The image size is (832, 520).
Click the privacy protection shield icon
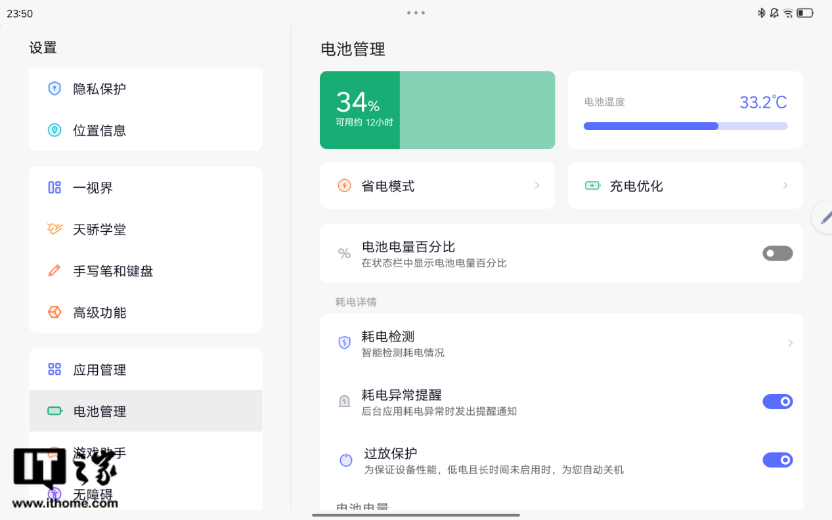click(55, 89)
